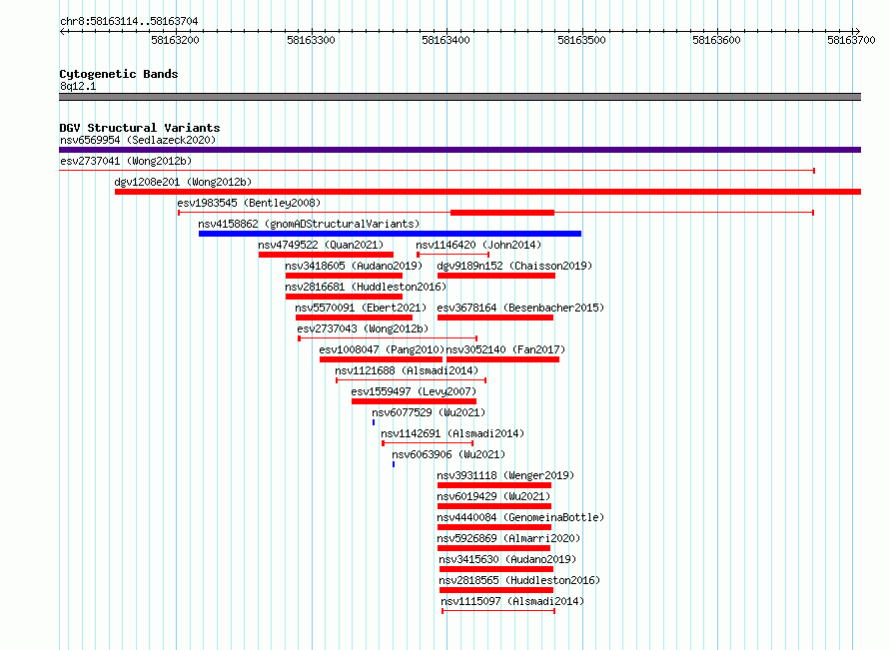Click ruler position 58163600
The image size is (889, 650).
pyautogui.click(x=716, y=40)
